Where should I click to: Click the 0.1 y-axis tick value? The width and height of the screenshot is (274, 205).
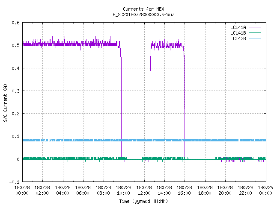[15, 136]
